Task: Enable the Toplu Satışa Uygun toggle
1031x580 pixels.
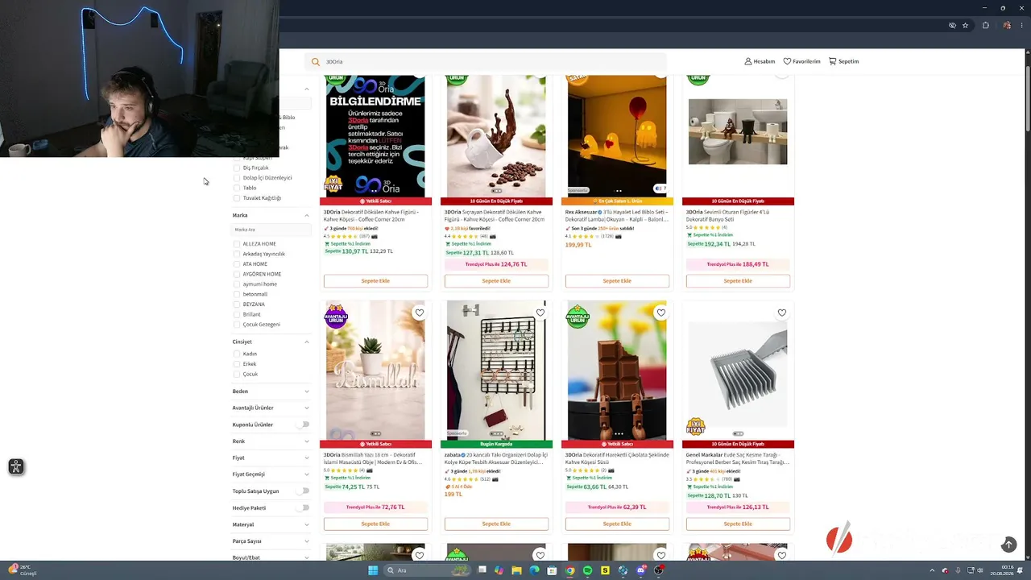Action: (303, 491)
